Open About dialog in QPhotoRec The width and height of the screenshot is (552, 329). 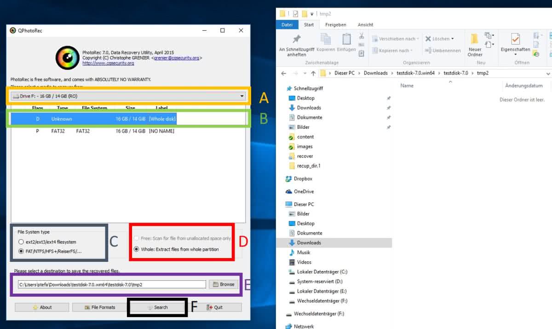coord(42,307)
